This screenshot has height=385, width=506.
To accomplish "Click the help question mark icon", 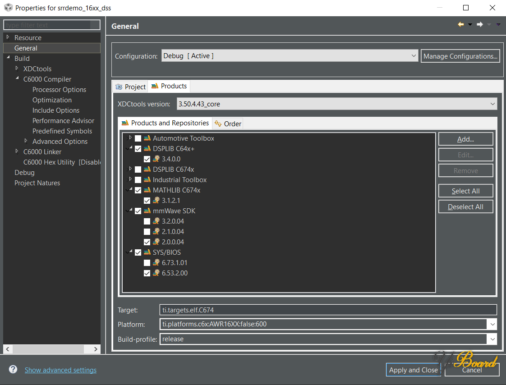I will point(13,370).
